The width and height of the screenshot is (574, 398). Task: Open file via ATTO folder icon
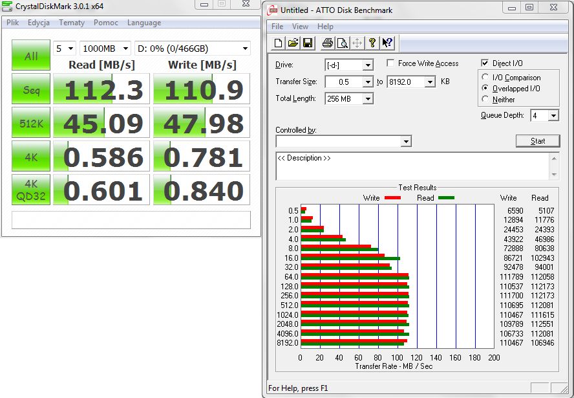(x=293, y=43)
